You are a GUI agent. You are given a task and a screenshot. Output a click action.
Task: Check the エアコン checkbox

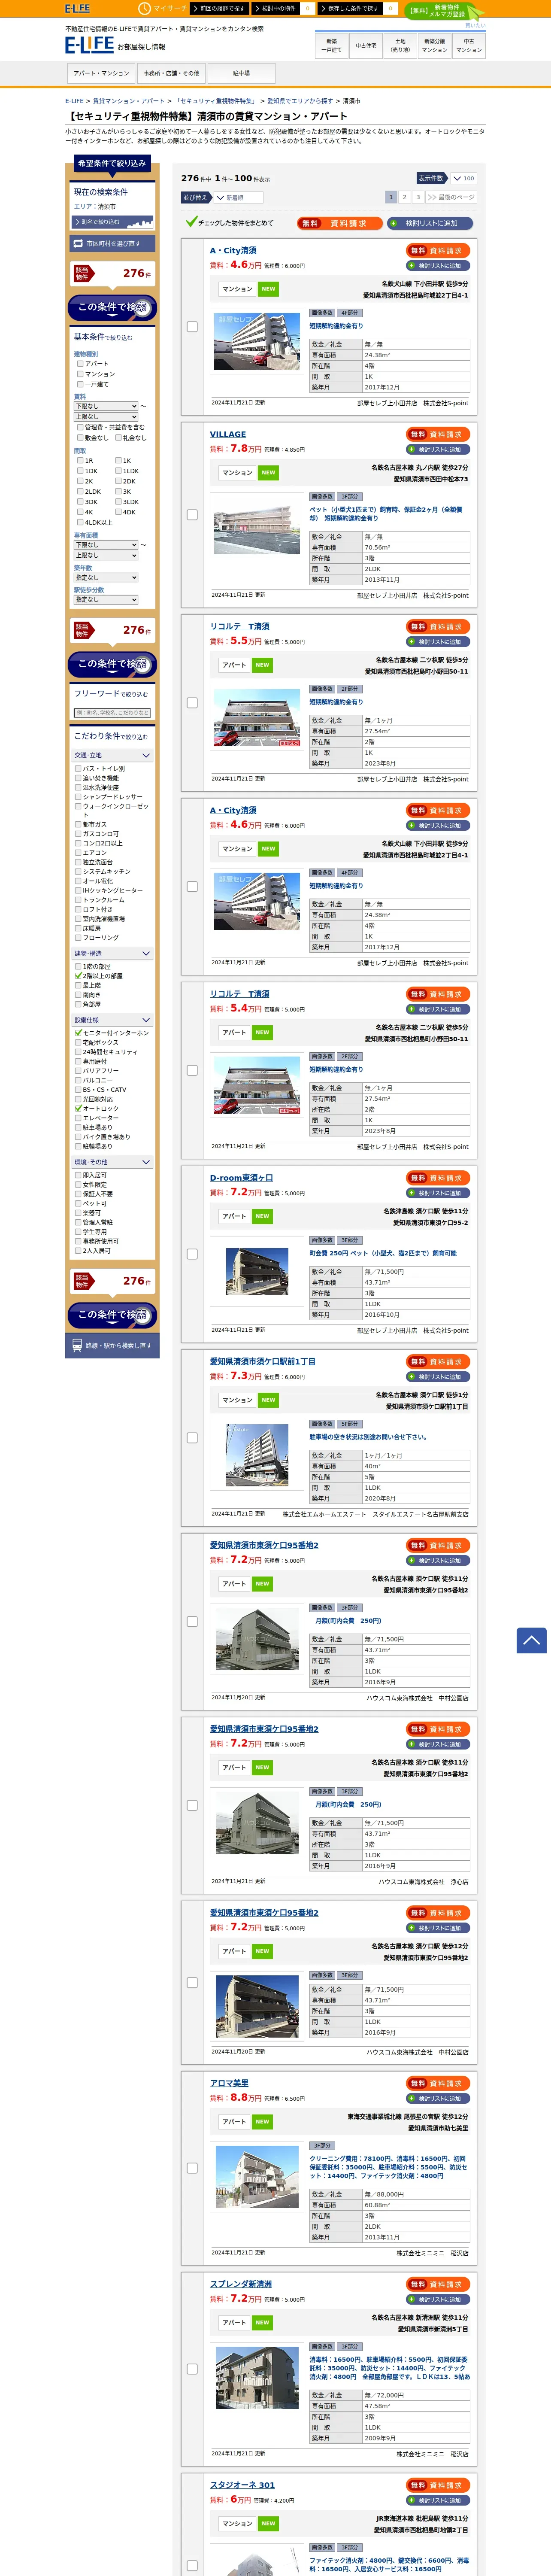[78, 853]
